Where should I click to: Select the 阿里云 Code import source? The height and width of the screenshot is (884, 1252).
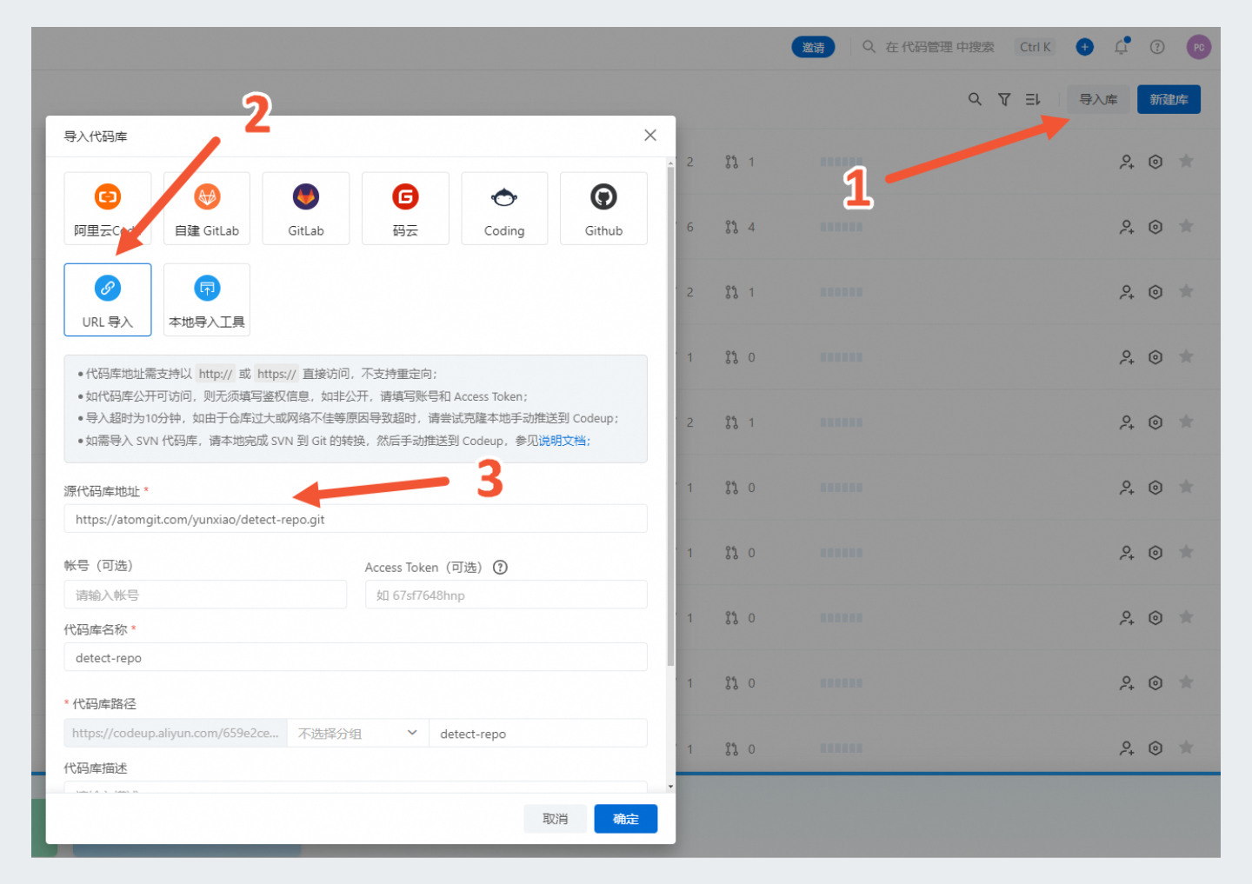pyautogui.click(x=108, y=209)
